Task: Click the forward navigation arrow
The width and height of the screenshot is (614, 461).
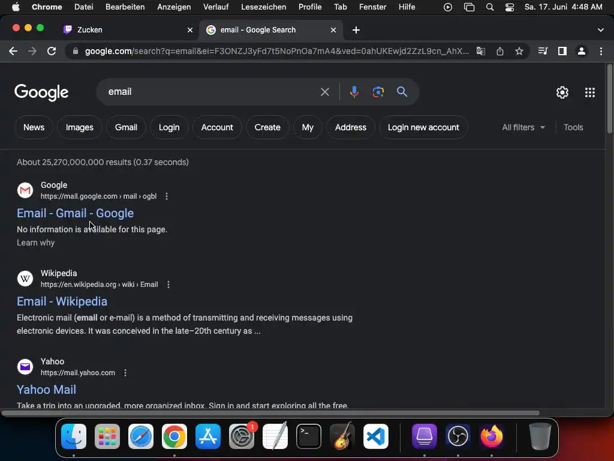Action: click(32, 51)
